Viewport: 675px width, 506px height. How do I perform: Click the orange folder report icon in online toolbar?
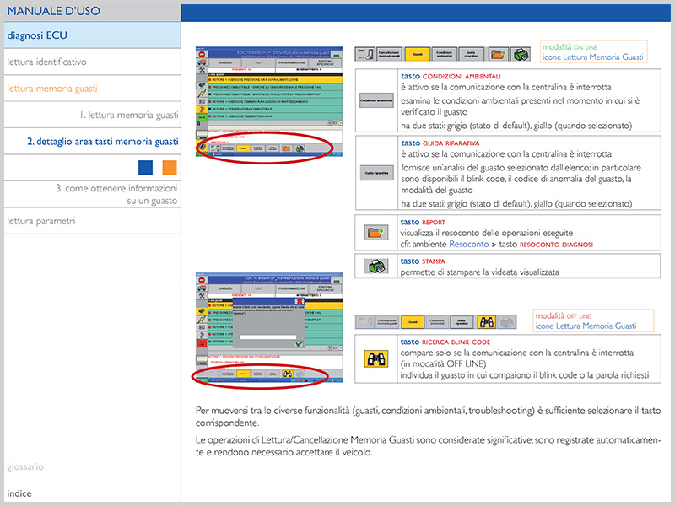pyautogui.click(x=499, y=53)
